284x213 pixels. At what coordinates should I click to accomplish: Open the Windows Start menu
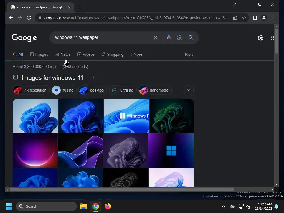9,206
